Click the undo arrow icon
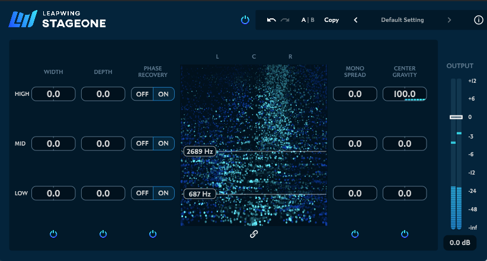 (271, 20)
